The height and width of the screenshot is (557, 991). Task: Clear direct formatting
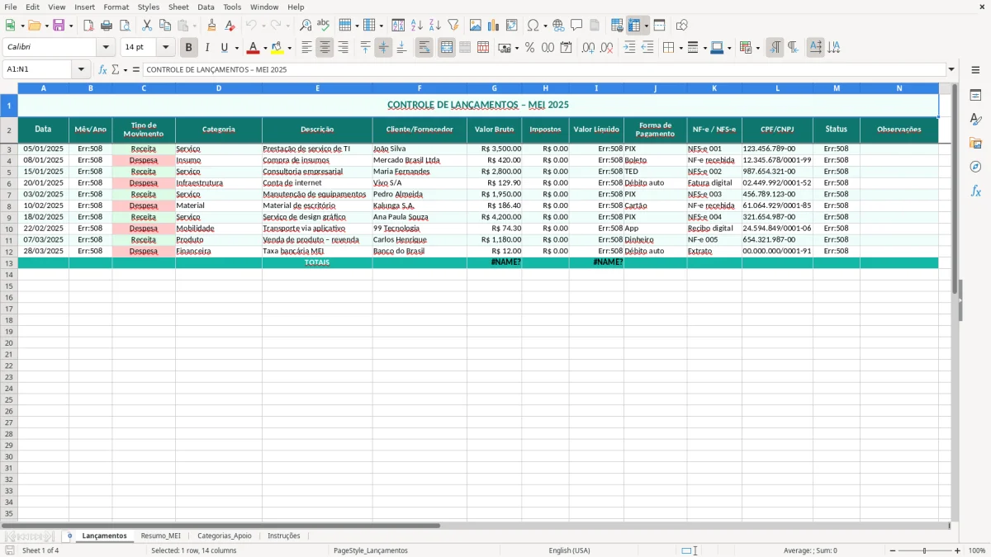coord(230,26)
